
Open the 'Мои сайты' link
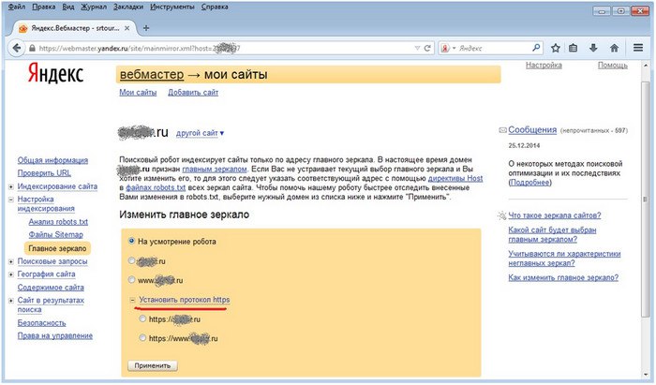(x=138, y=93)
